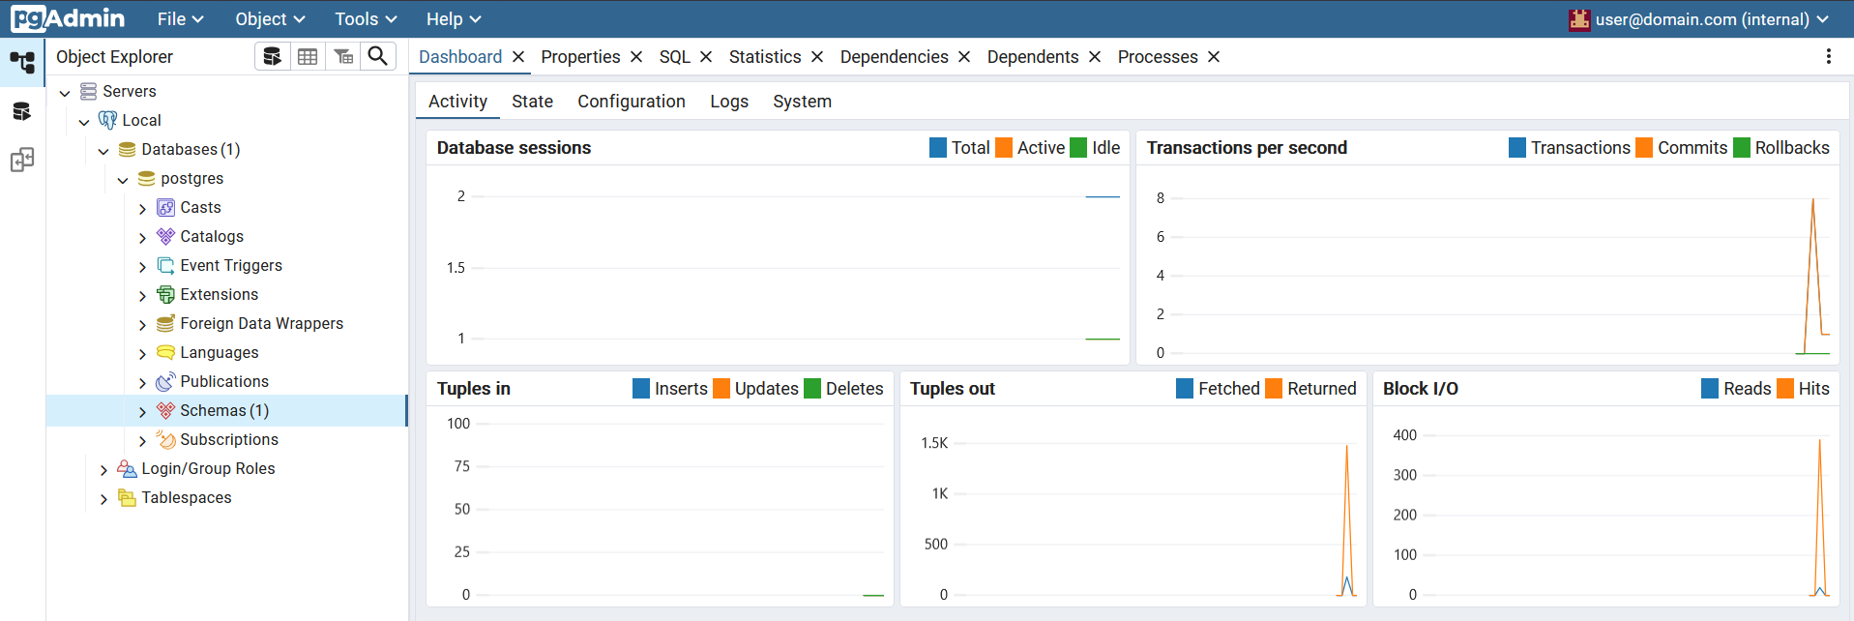Open the panel kebab options menu
The image size is (1854, 621).
[1828, 56]
